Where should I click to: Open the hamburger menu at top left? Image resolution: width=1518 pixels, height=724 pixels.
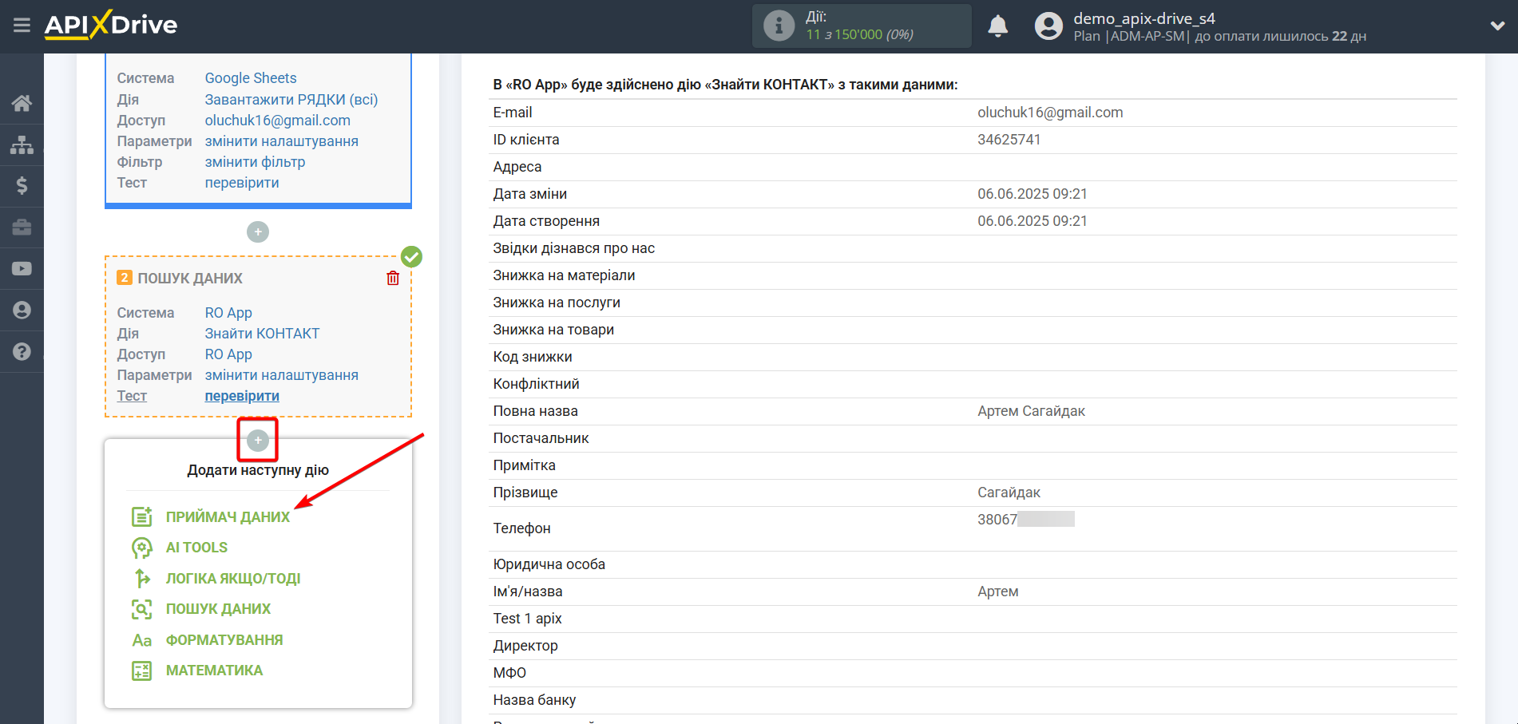[22, 25]
